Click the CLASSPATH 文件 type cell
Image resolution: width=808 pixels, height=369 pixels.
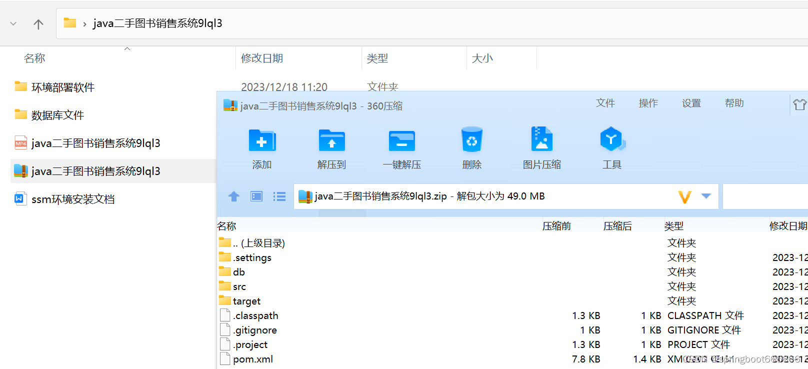[x=705, y=315]
